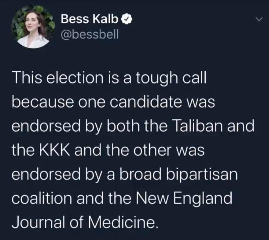Click the phrase "tough call"

171,79
